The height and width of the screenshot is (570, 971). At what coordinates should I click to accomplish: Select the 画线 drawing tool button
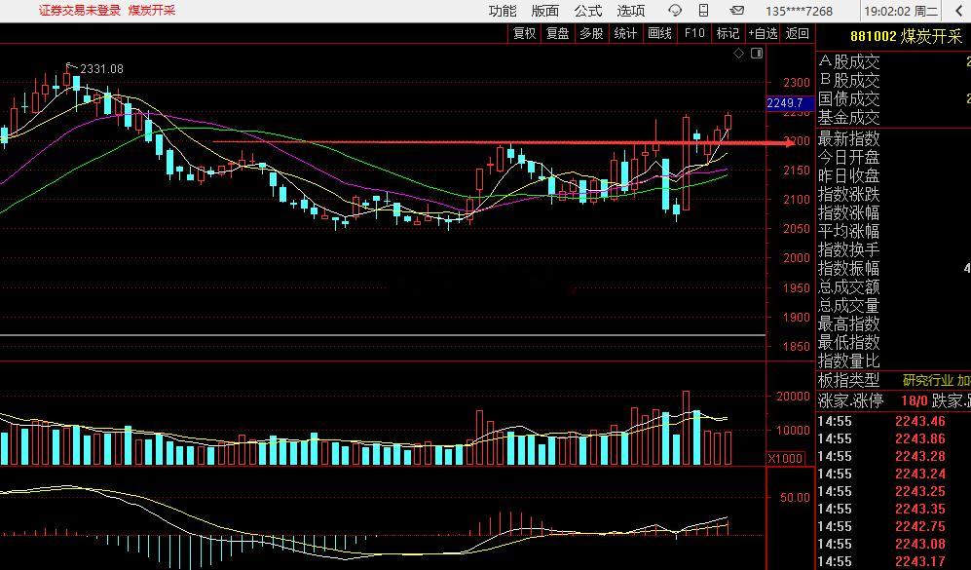click(x=659, y=33)
